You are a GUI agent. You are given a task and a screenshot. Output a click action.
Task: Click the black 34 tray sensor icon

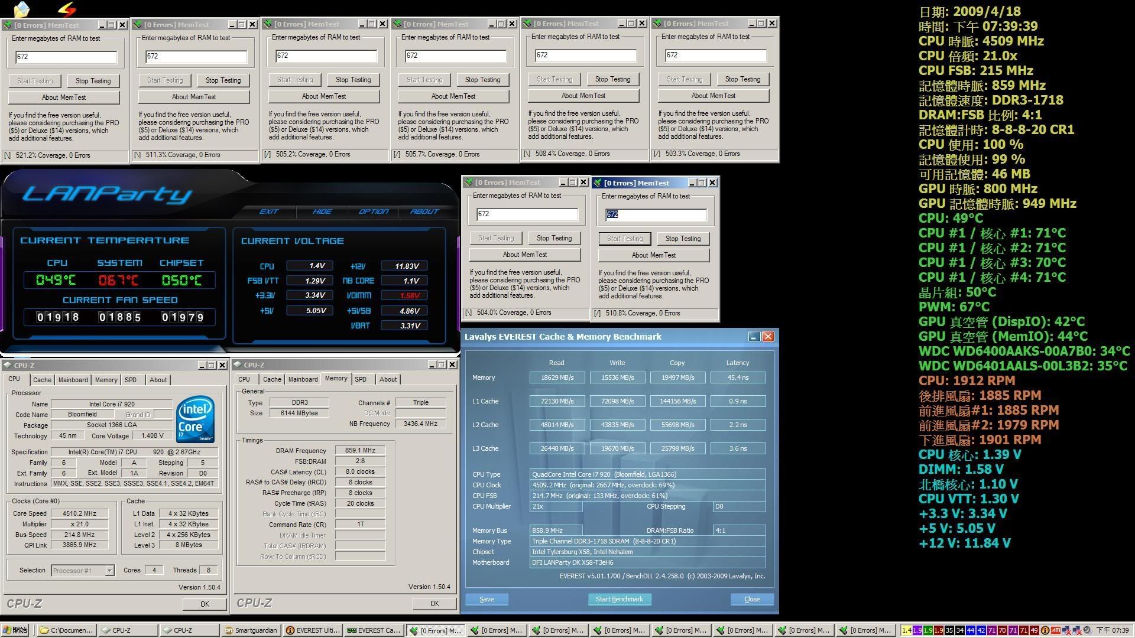960,630
